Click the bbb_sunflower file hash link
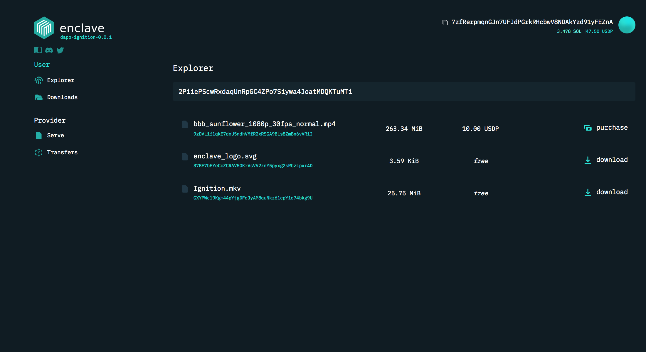This screenshot has width=646, height=352. pos(253,134)
